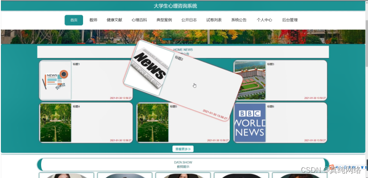View the 系统公告 announcements page
The image size is (368, 178).
tap(239, 20)
